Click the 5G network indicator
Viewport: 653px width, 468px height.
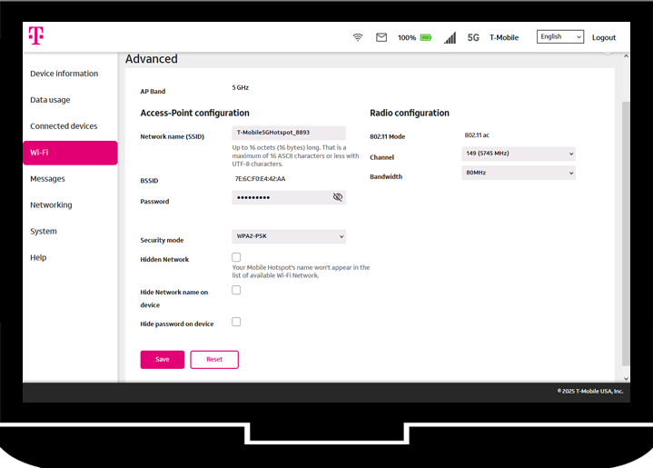(473, 38)
